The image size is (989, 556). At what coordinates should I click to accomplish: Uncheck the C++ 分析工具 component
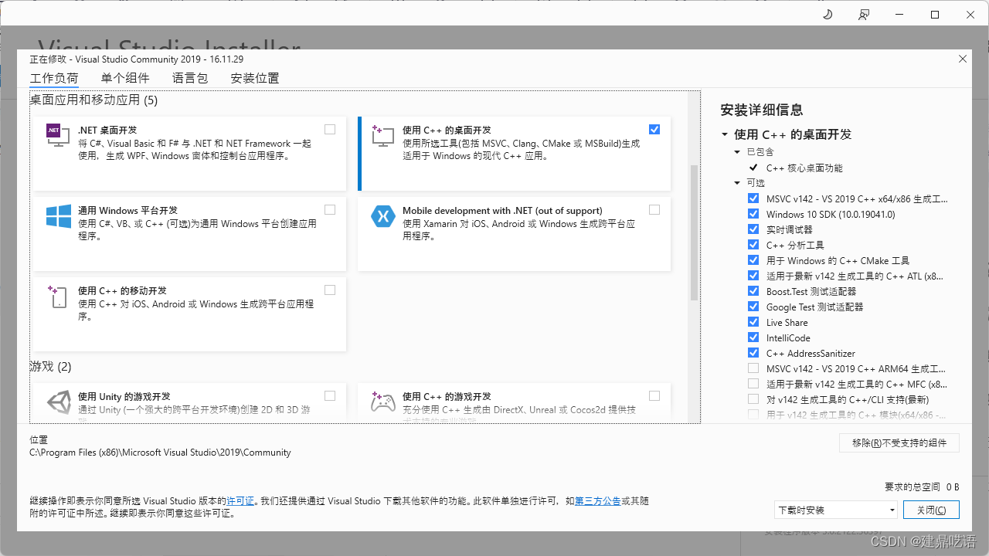tap(753, 245)
